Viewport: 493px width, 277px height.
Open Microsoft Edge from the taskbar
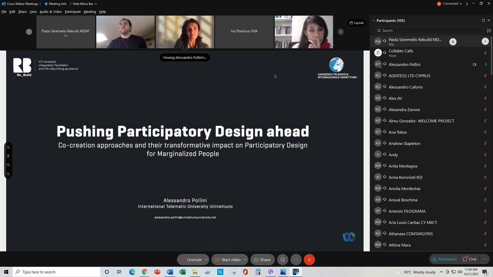tap(132, 272)
